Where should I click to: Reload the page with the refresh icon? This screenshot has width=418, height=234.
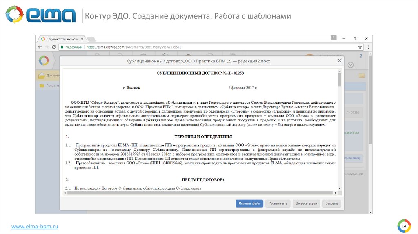(x=53, y=47)
